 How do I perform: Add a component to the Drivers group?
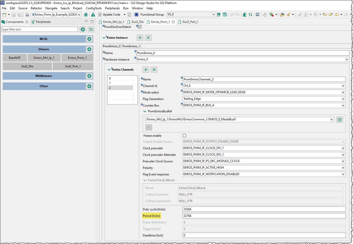(x=89, y=49)
